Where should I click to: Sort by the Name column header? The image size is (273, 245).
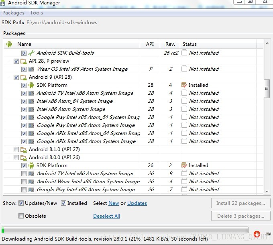point(24,44)
